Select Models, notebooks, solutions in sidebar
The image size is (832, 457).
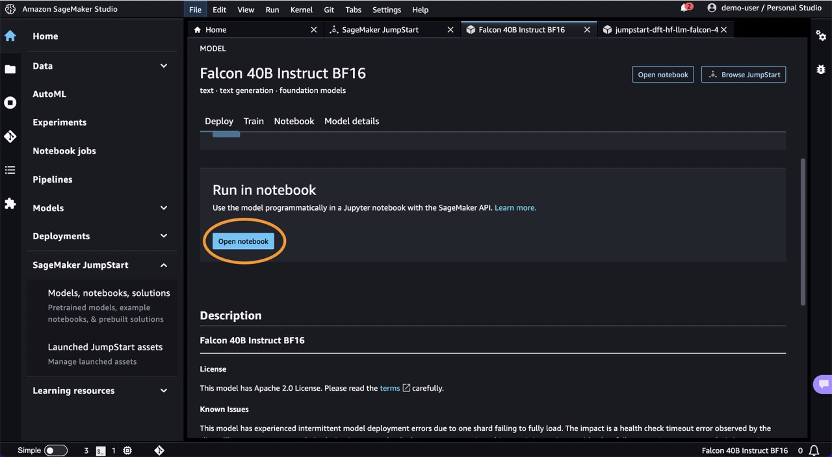tap(109, 293)
